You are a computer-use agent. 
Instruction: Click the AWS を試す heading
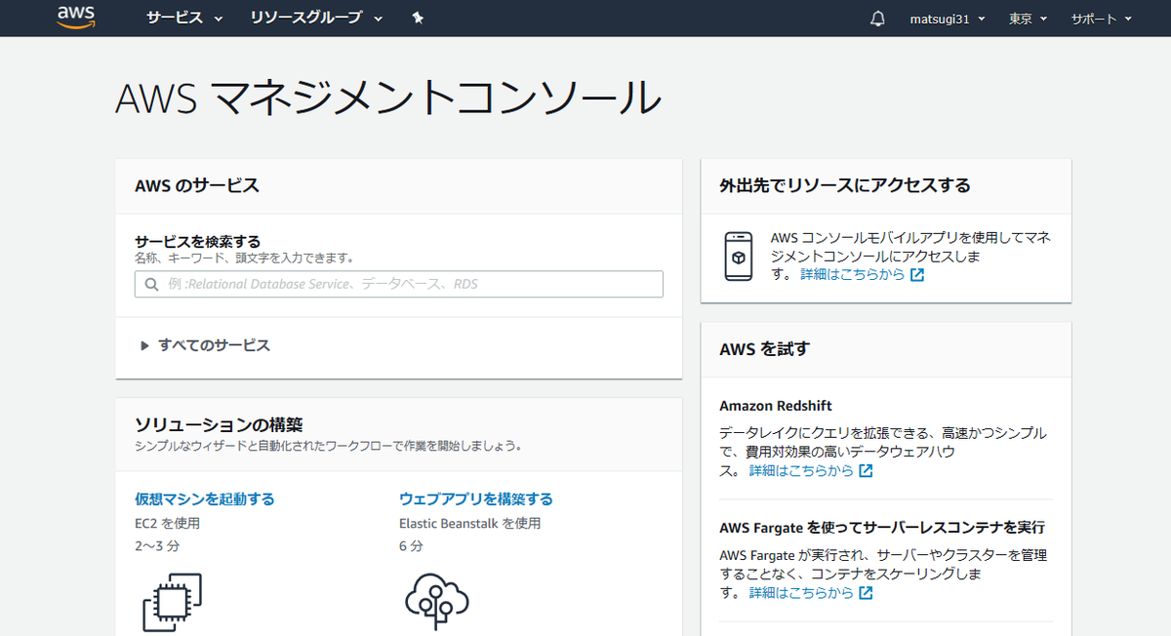[x=764, y=348]
